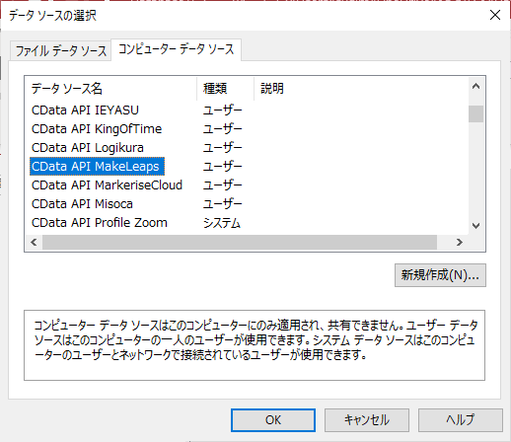Click the highlighted CData API MakeLeaps row
The width and height of the screenshot is (511, 442).
coord(97,167)
